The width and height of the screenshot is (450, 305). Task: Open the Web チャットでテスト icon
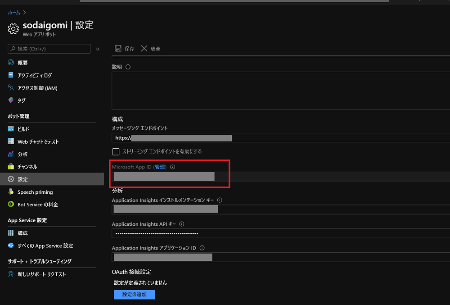(x=11, y=141)
